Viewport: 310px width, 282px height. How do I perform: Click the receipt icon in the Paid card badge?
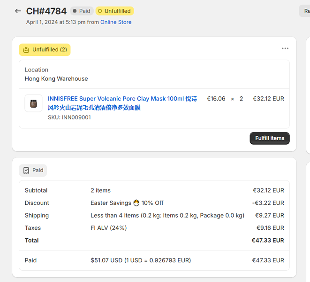[26, 171]
